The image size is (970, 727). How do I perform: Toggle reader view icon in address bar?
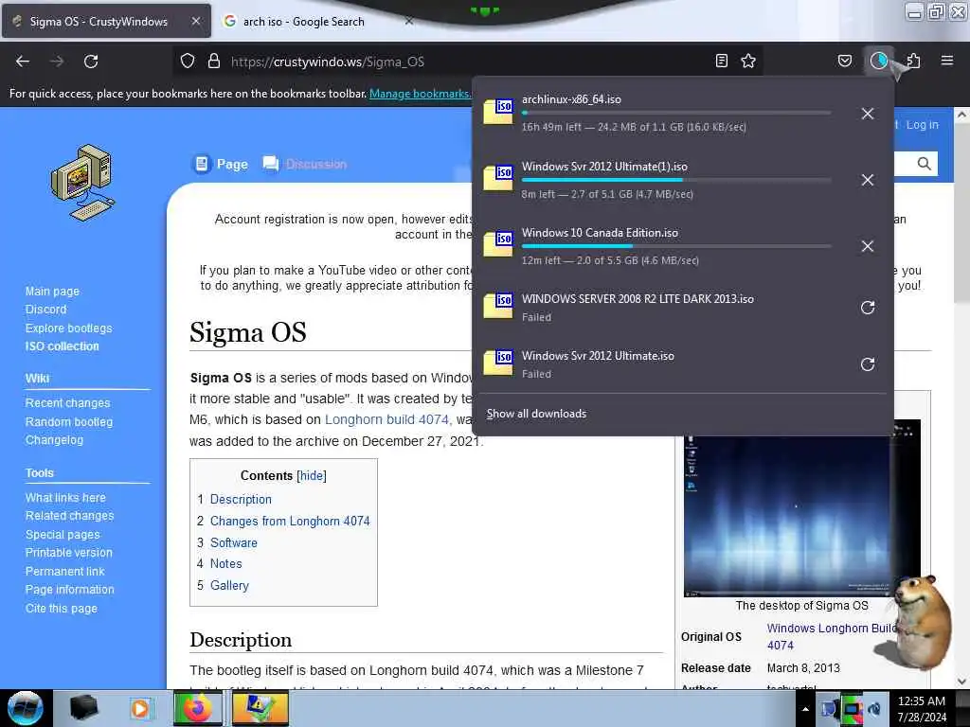click(x=721, y=62)
